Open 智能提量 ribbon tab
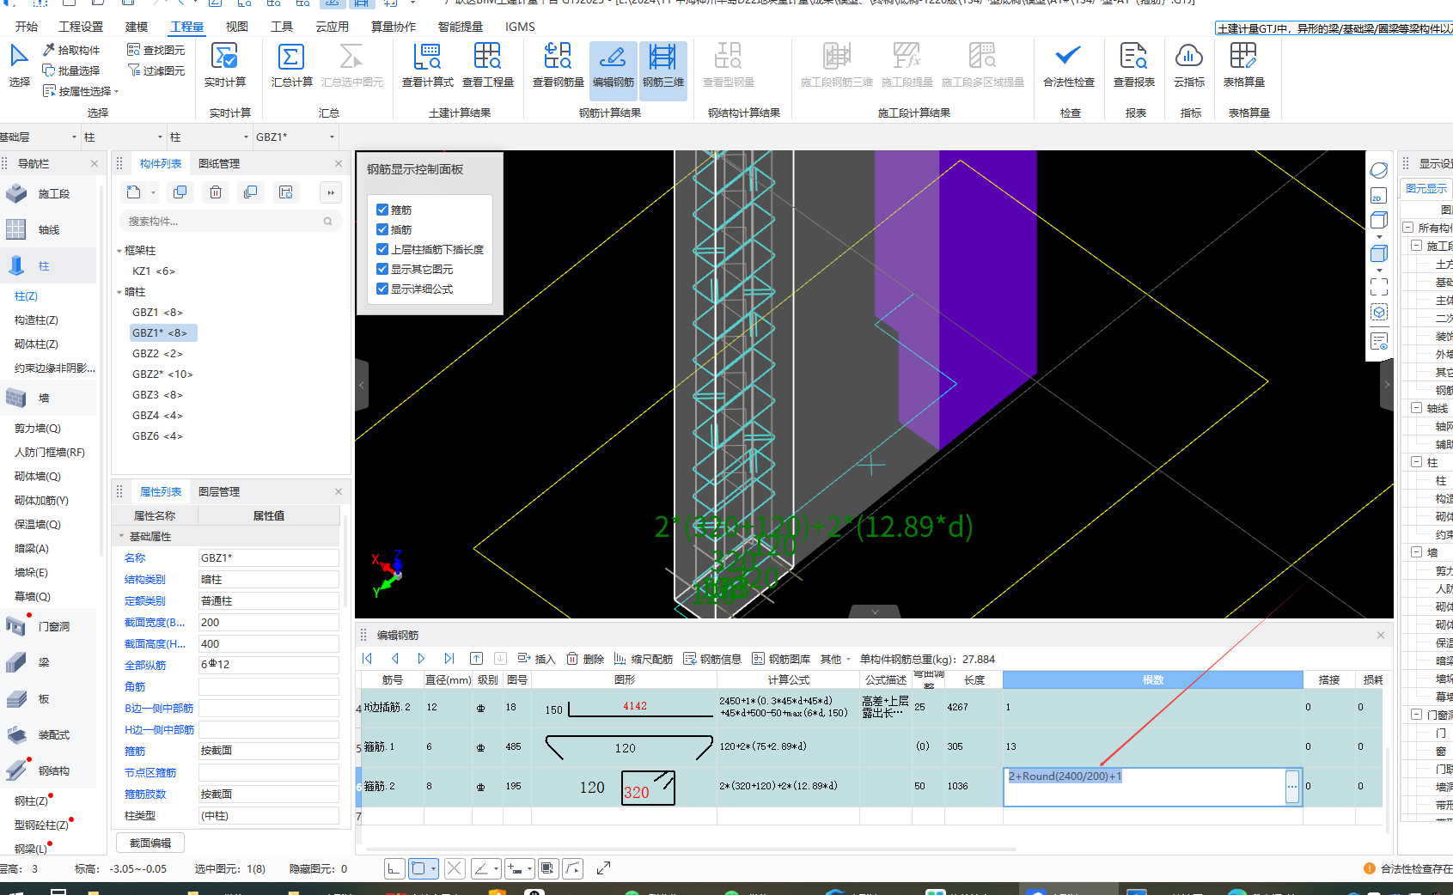 pyautogui.click(x=461, y=27)
